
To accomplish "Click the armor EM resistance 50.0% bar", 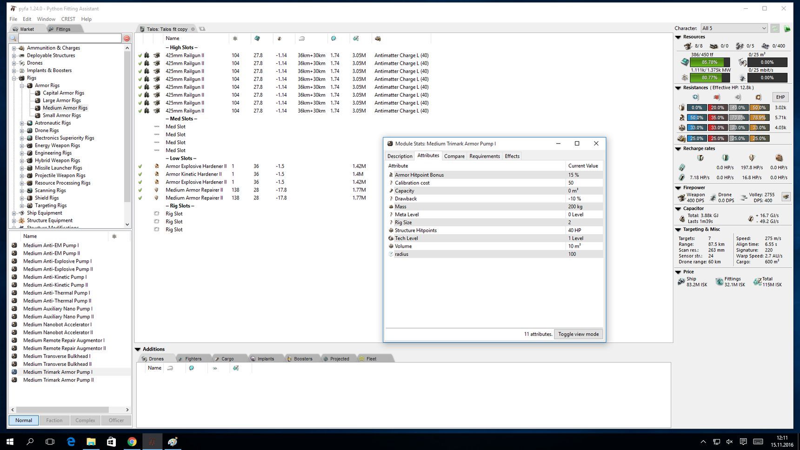I will [696, 118].
